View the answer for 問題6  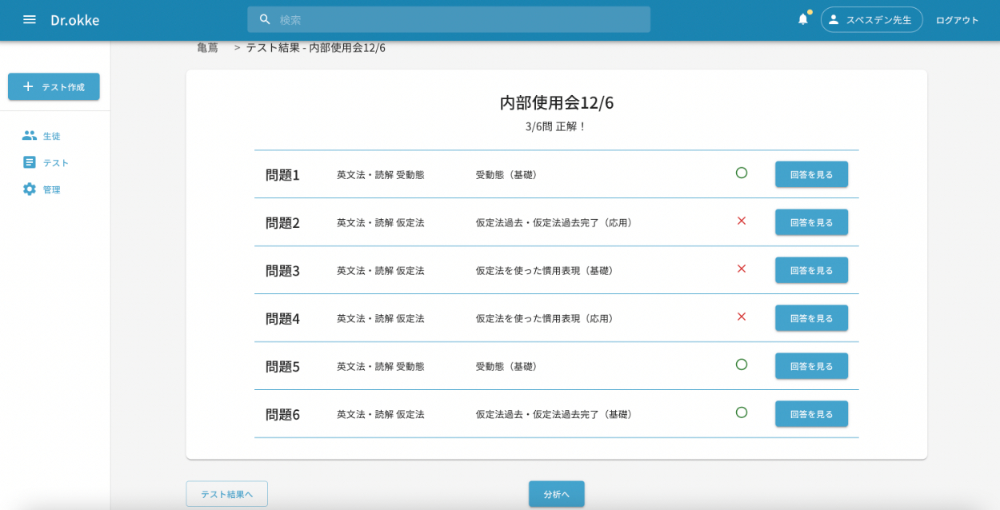811,414
